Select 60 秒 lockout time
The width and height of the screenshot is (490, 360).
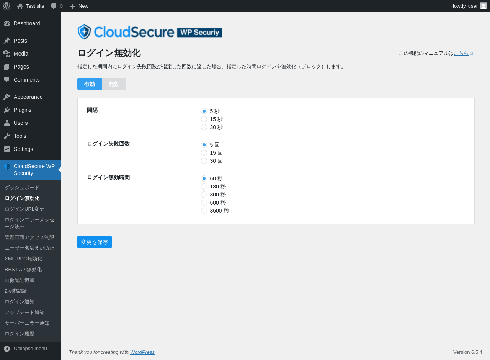[204, 178]
